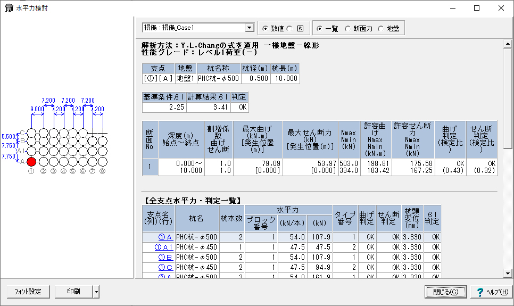Click the red selected pile in the plan
This screenshot has height=306, width=514.
click(31, 162)
